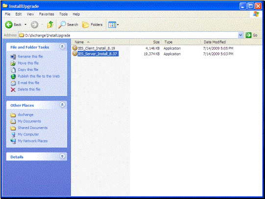This screenshot has width=265, height=199.
Task: Open the Back history dropdown arrow
Action: pos(25,24)
